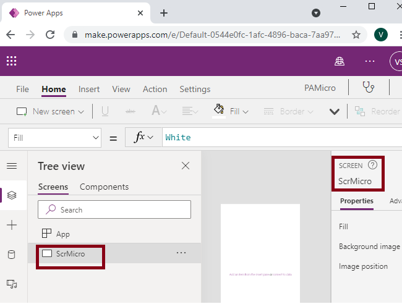Toggle strikethrough text formatting
402x304 pixels.
click(130, 111)
